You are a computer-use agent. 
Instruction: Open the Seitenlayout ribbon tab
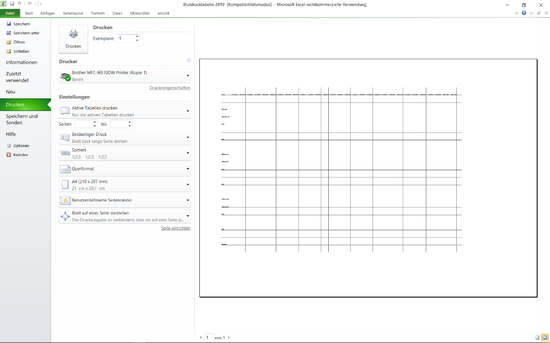[x=73, y=13]
